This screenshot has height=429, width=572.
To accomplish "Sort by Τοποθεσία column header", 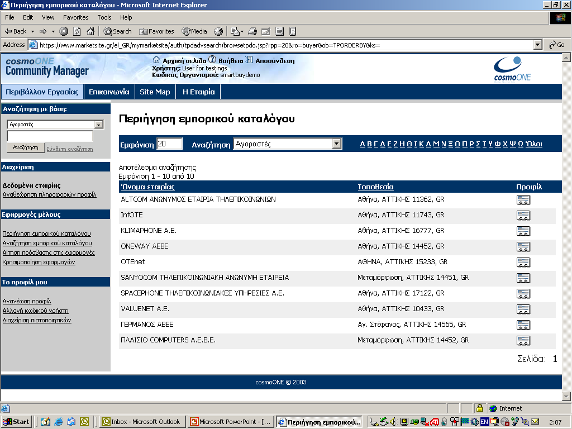I will click(x=375, y=187).
